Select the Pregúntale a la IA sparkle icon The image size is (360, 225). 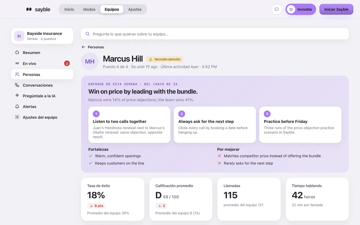(x=17, y=96)
